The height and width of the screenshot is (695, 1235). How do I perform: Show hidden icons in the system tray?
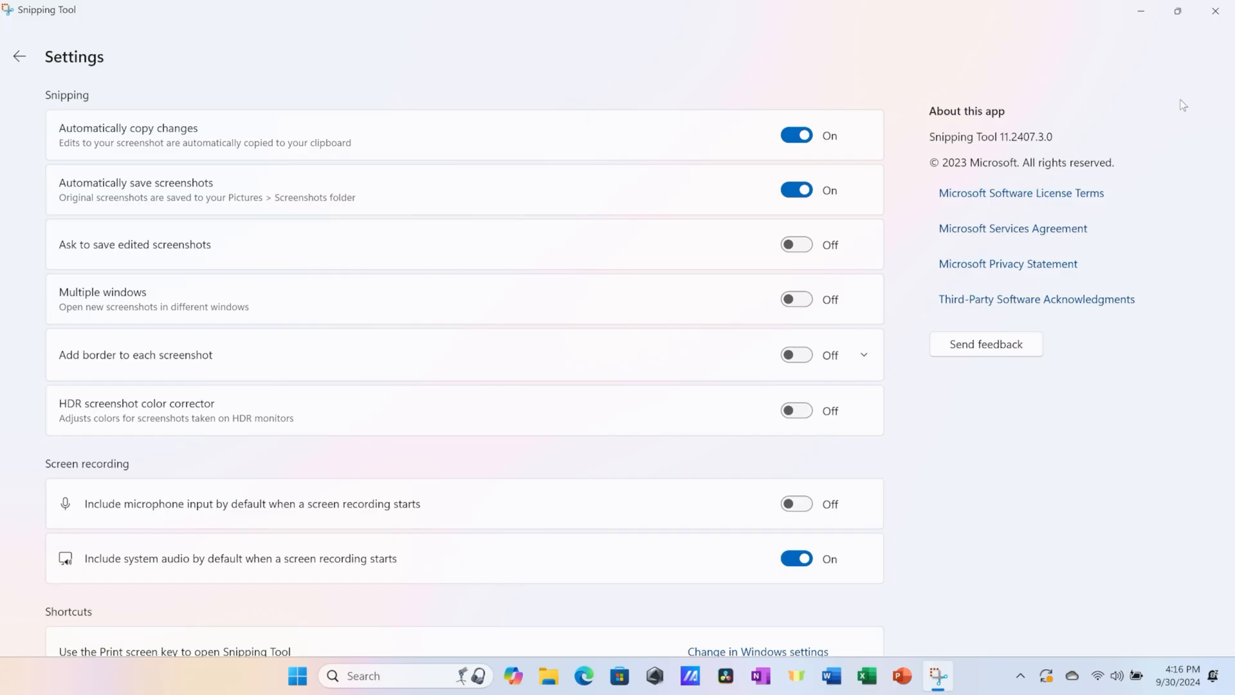coord(1020,676)
